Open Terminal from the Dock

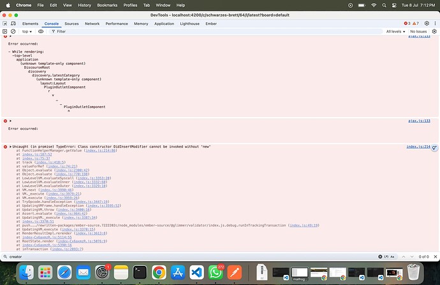coord(140,272)
